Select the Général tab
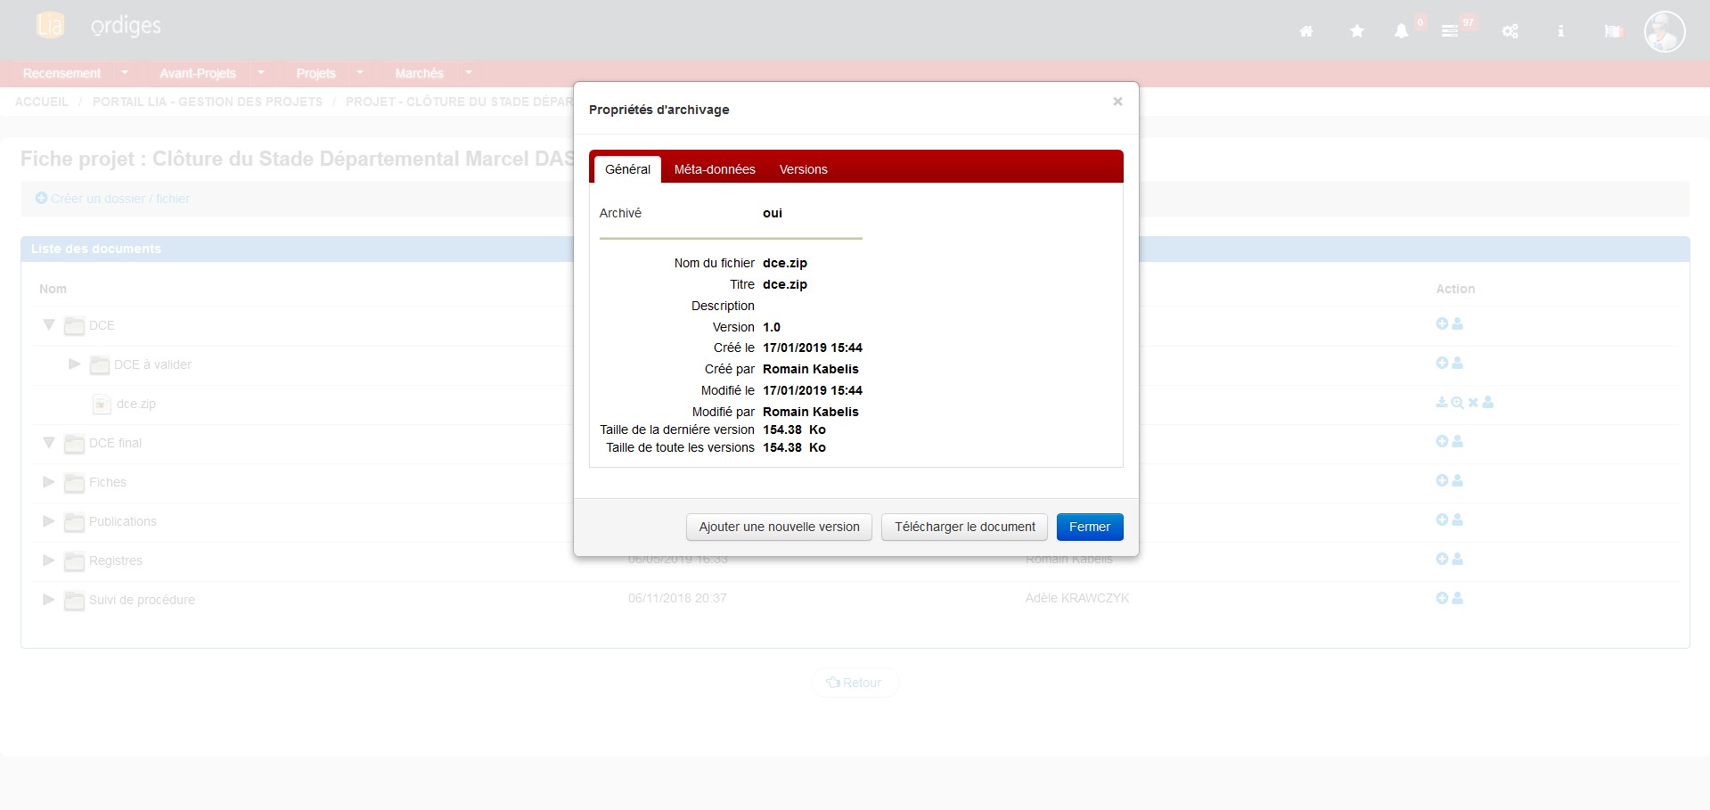Screen dimensions: 1710x810 pyautogui.click(x=627, y=169)
